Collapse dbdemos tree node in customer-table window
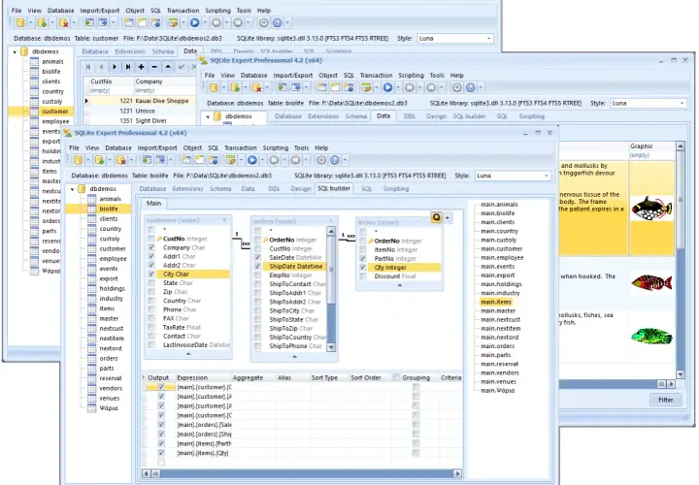The height and width of the screenshot is (485, 699). pyautogui.click(x=15, y=51)
